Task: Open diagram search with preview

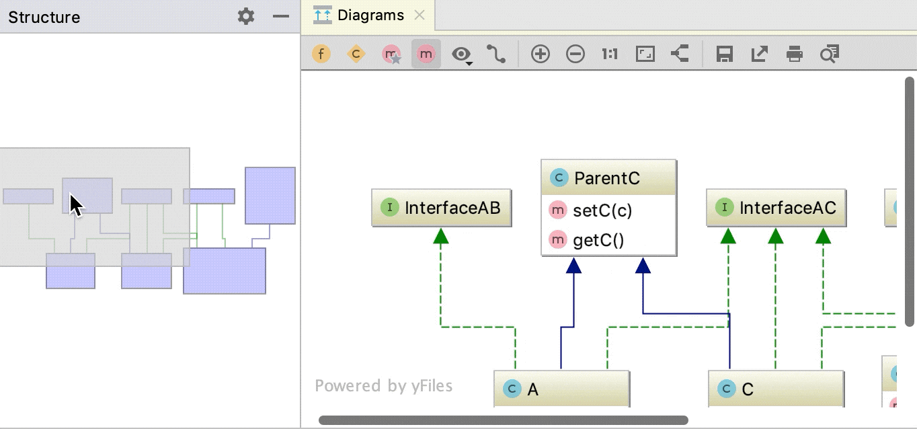Action: 829,54
